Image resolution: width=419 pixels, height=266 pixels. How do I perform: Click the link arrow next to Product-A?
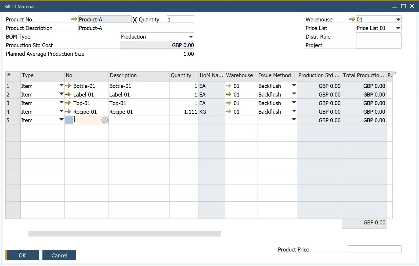point(74,19)
